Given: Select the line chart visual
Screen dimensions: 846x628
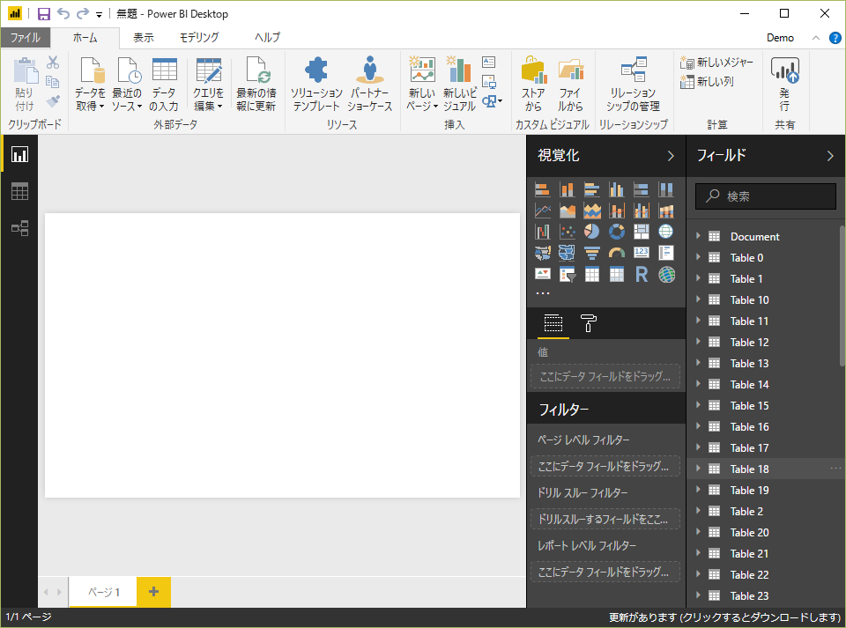Looking at the screenshot, I should coord(542,211).
